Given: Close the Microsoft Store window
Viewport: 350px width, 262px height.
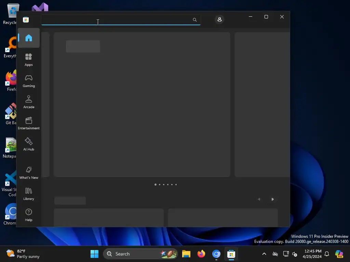Looking at the screenshot, I should (x=282, y=17).
